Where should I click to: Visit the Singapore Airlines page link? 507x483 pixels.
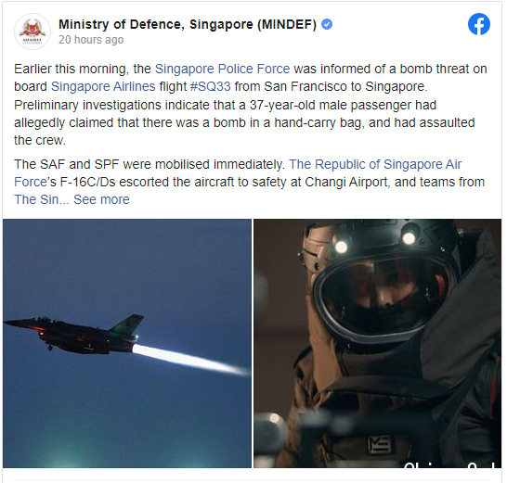(x=103, y=86)
